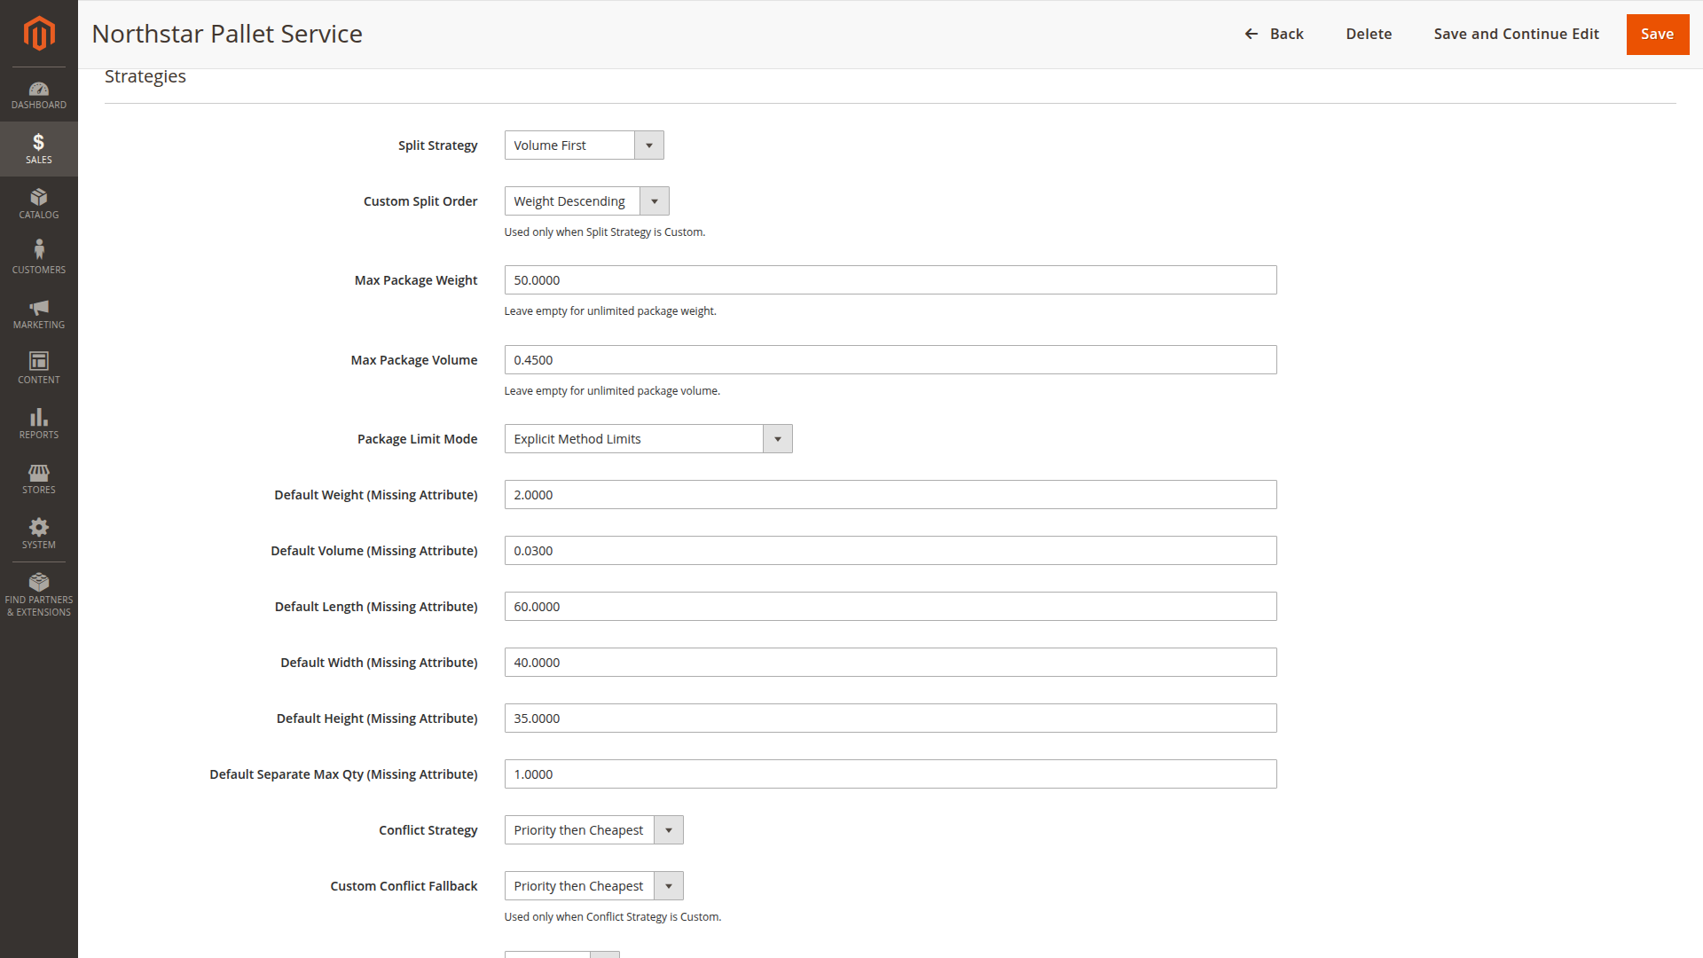Click the 'Used only when Conflict Strategy is Custom' note

click(x=613, y=917)
